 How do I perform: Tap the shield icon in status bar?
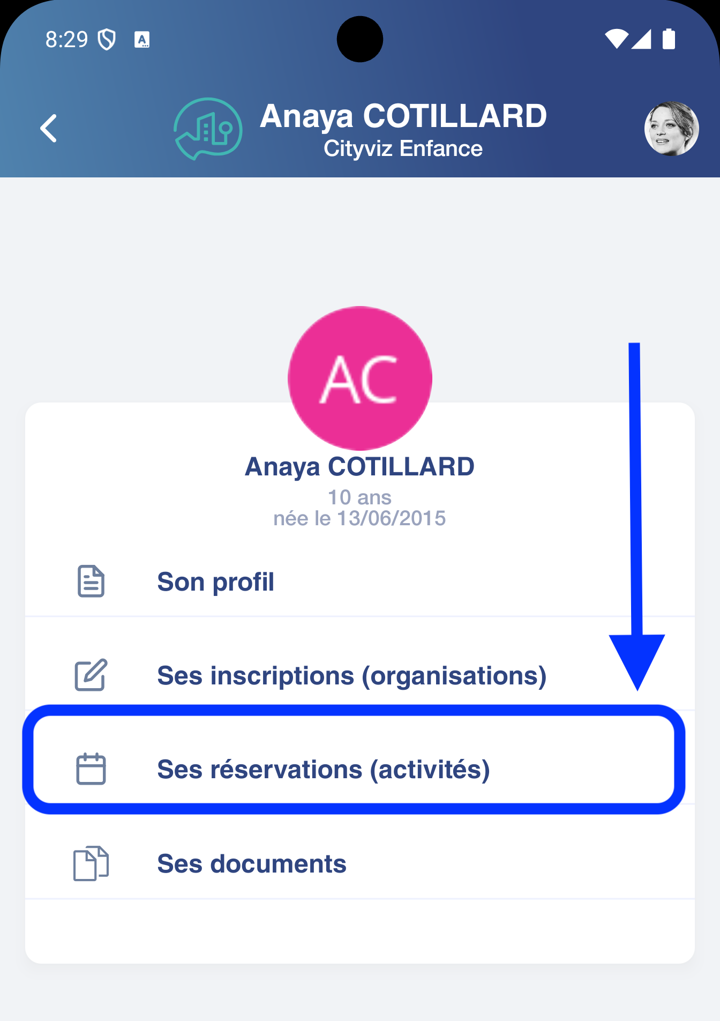click(107, 40)
